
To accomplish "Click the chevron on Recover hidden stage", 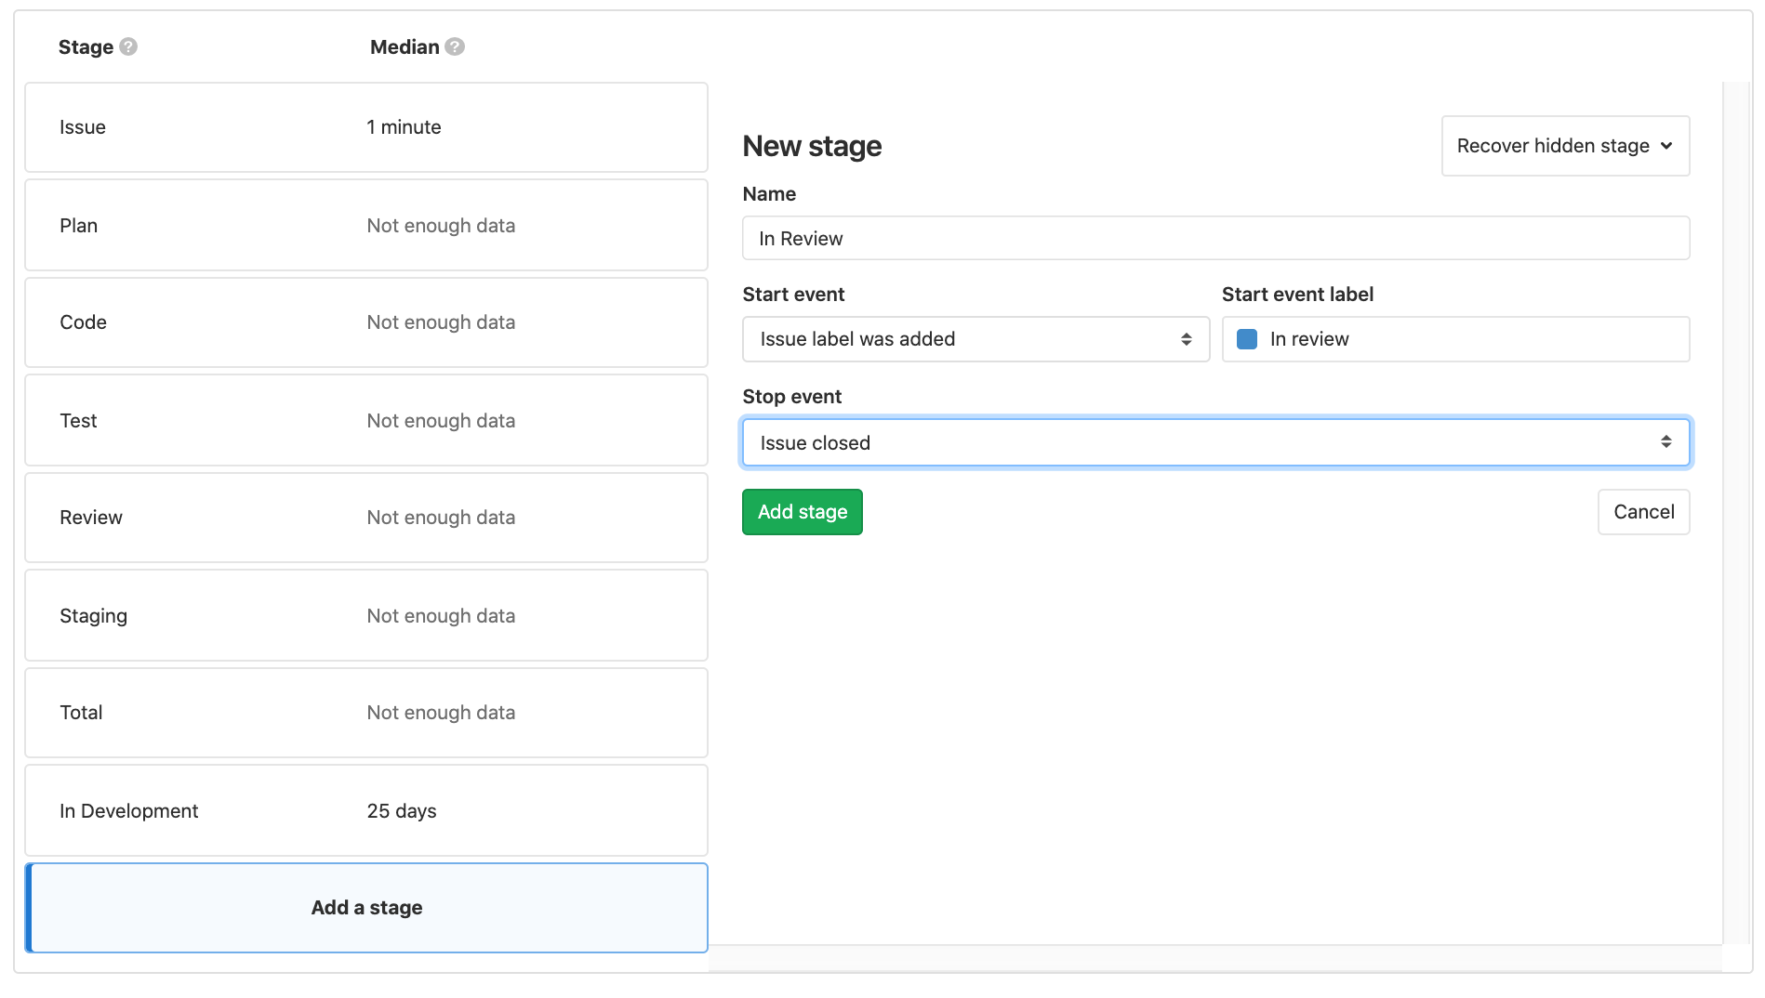I will 1667,146.
